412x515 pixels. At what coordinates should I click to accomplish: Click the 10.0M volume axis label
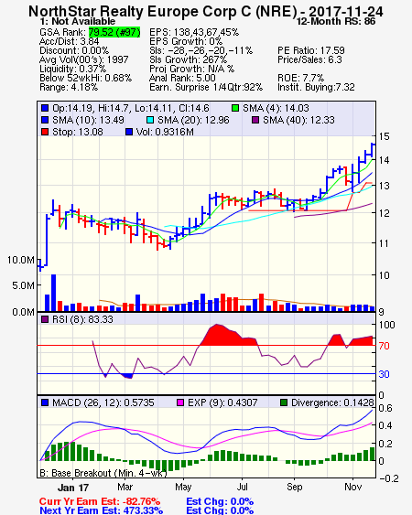(21, 260)
